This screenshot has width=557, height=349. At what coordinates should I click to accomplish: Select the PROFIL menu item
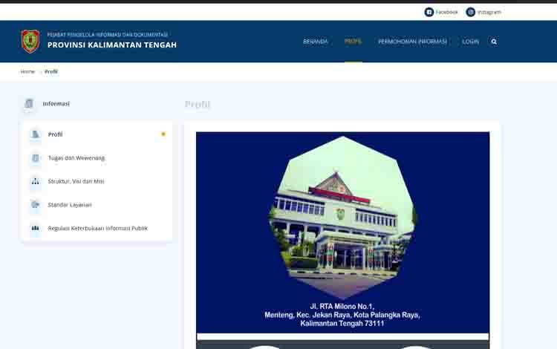pos(353,41)
